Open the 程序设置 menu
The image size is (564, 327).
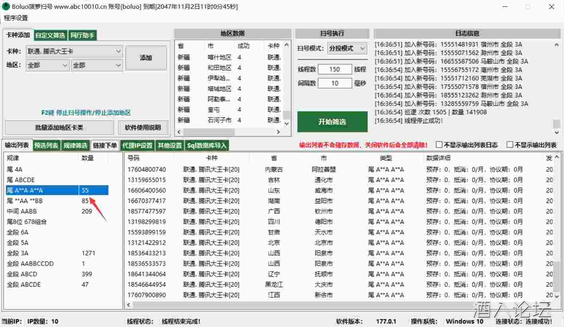click(x=16, y=18)
